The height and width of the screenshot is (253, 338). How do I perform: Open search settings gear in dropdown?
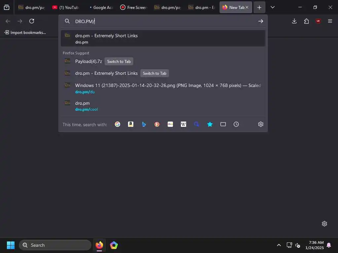click(261, 124)
